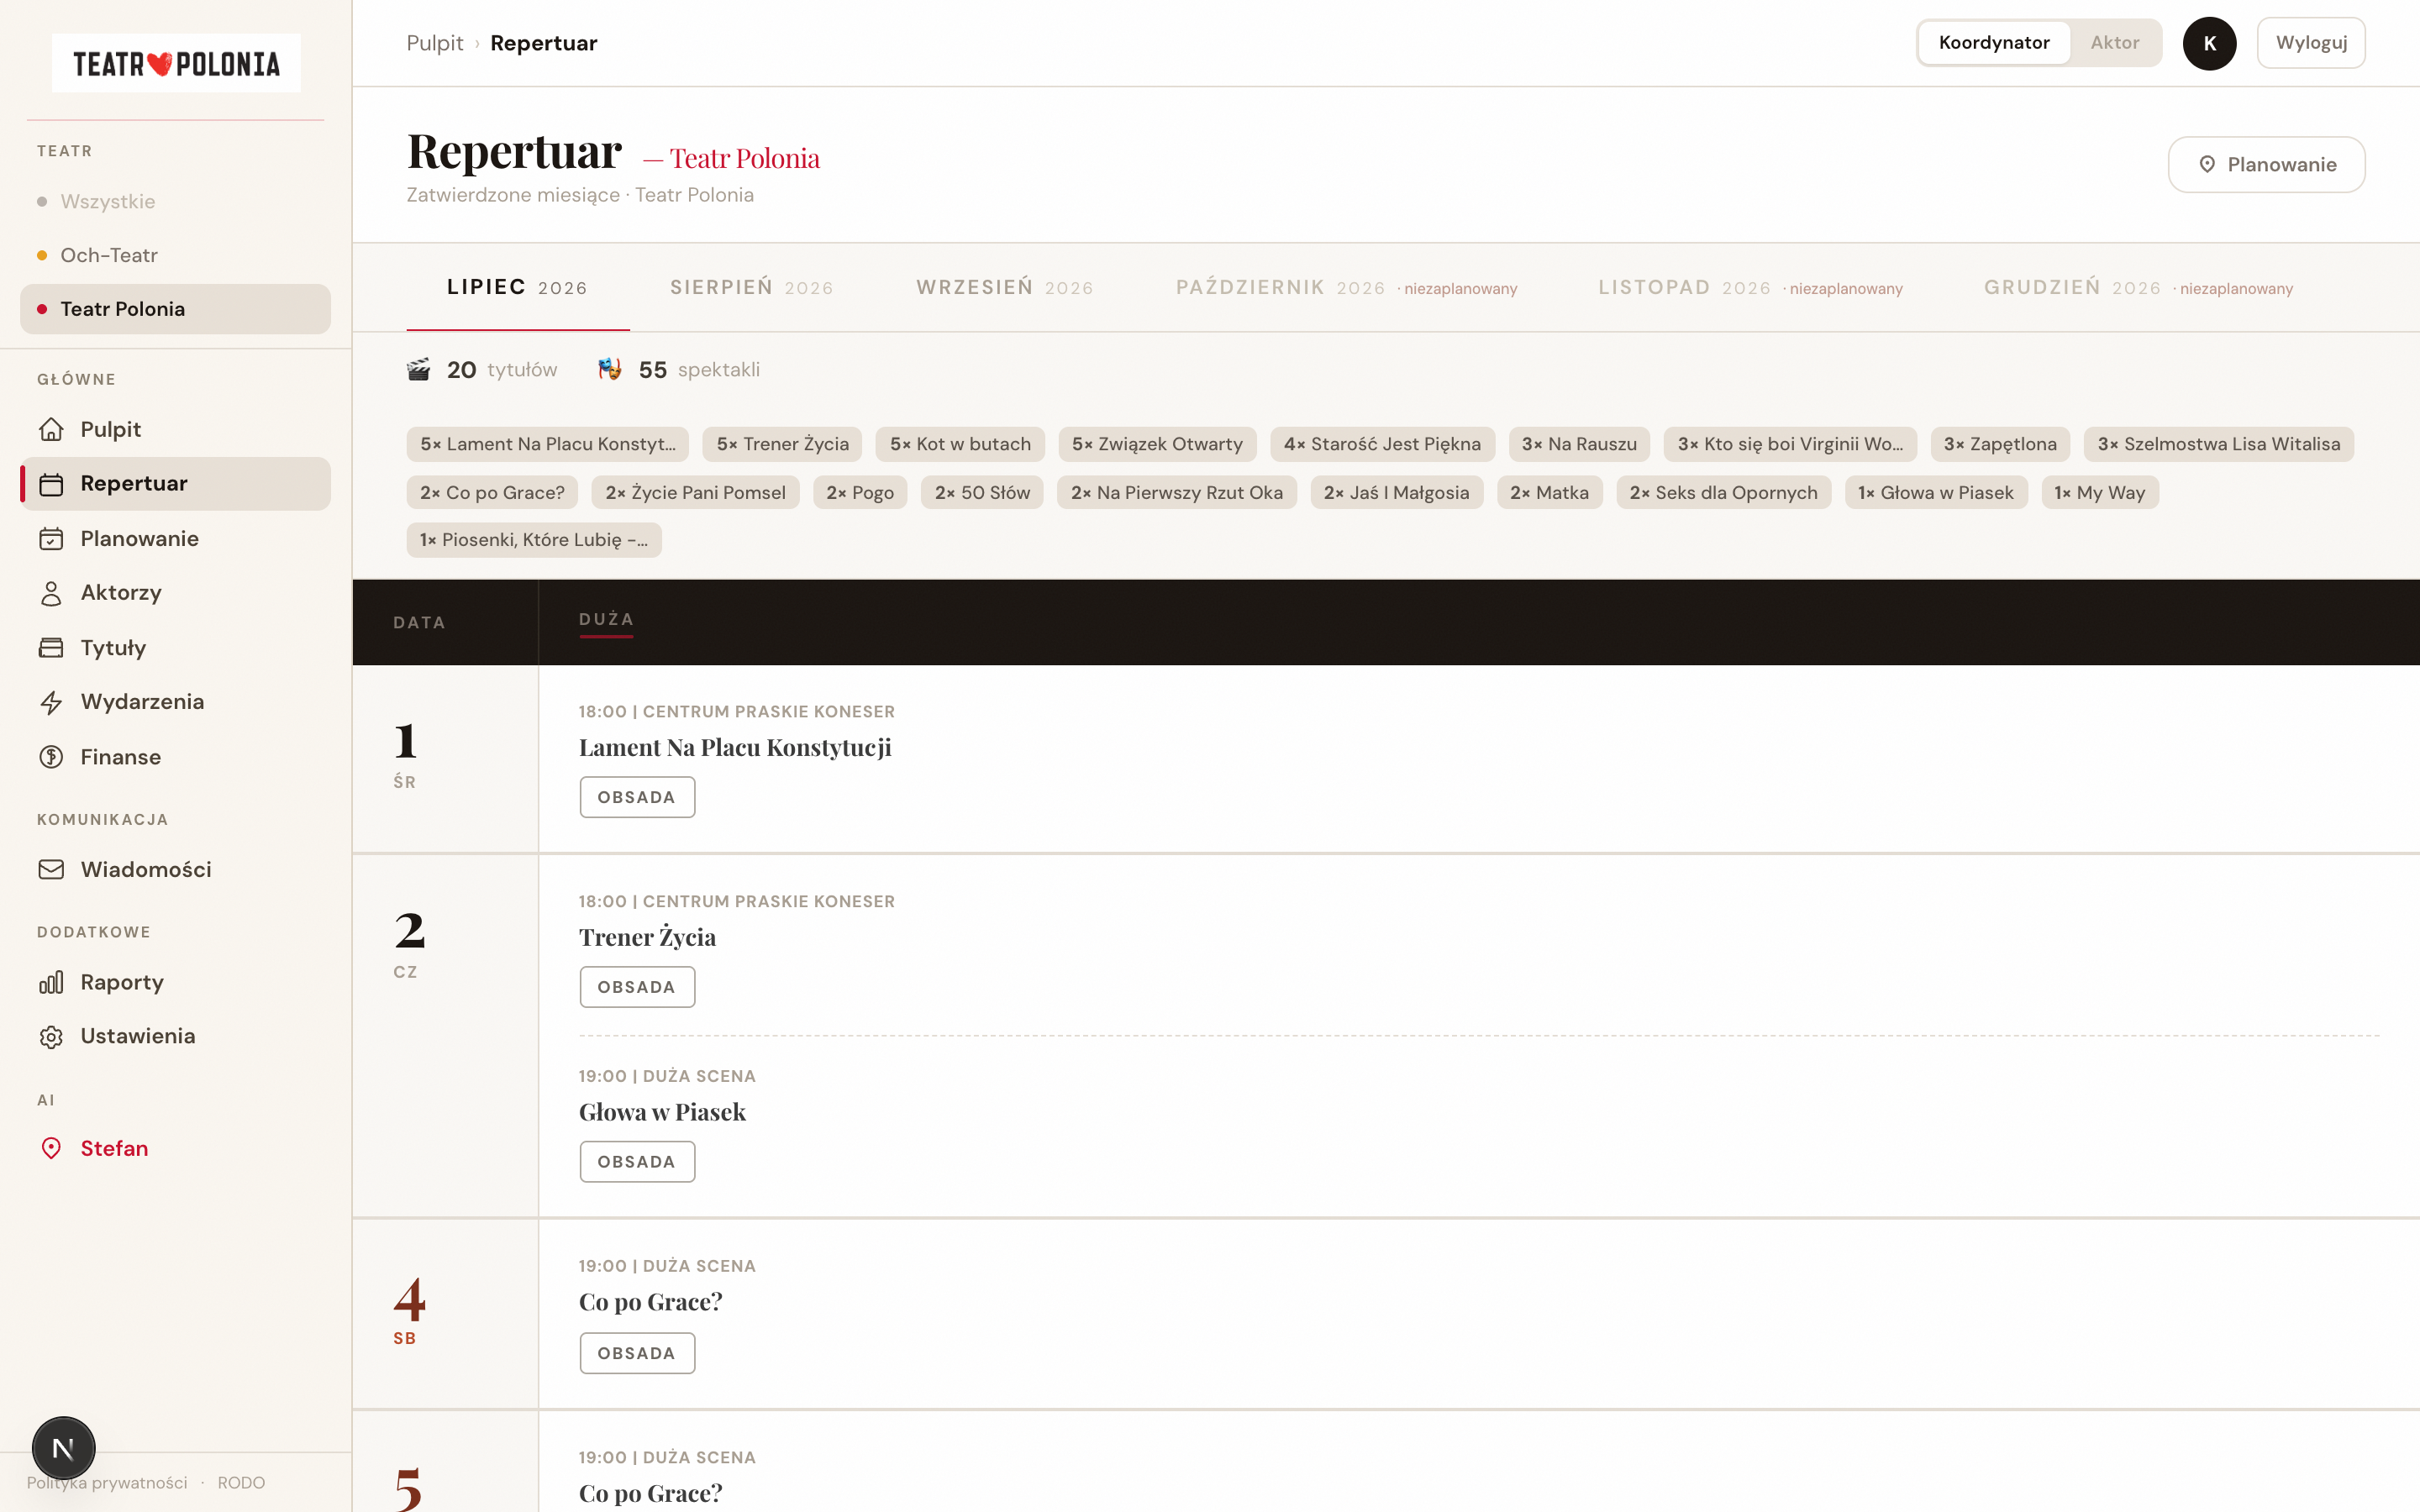The height and width of the screenshot is (1512, 2420).
Task: Click the theater masks icon beside 55 spektakli
Action: pyautogui.click(x=610, y=370)
